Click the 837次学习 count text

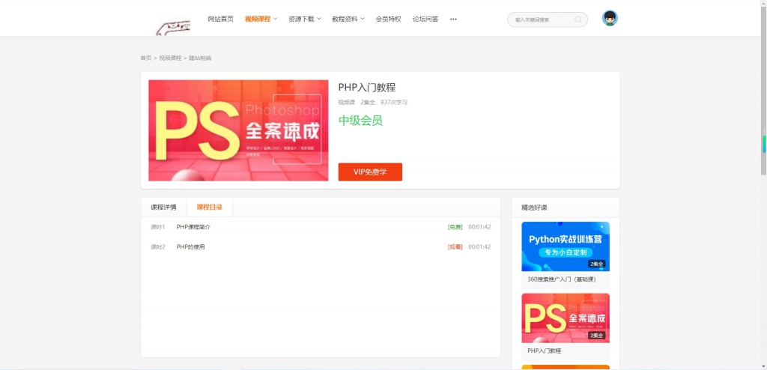[x=394, y=103]
